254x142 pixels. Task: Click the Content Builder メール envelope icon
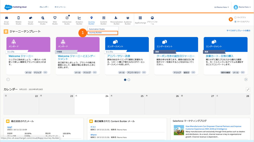point(91,121)
